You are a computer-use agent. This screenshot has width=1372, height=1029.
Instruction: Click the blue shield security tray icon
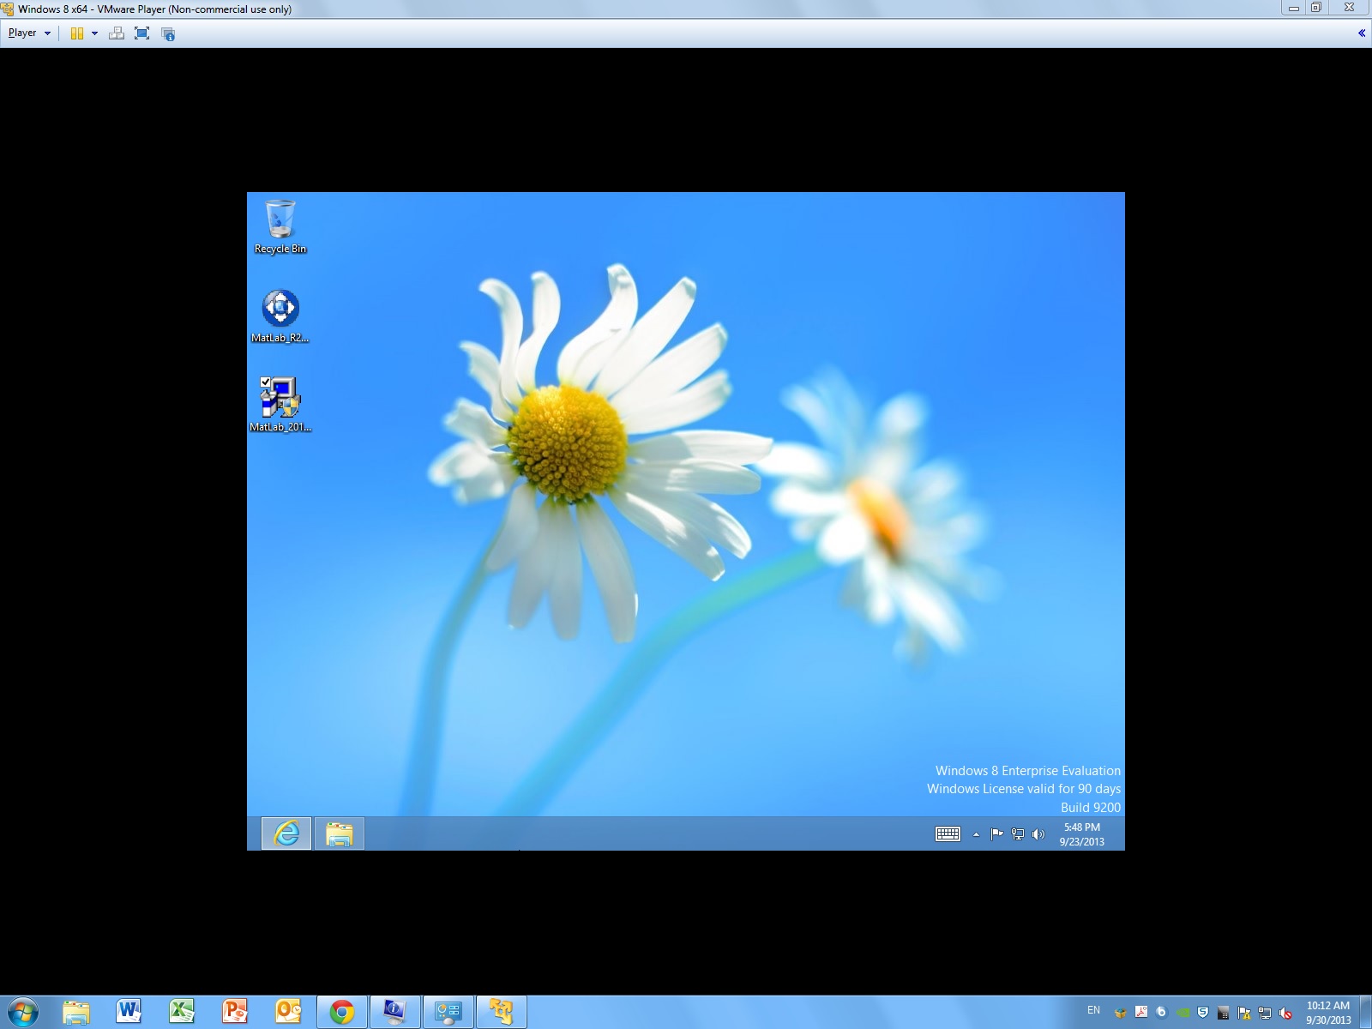1203,1012
